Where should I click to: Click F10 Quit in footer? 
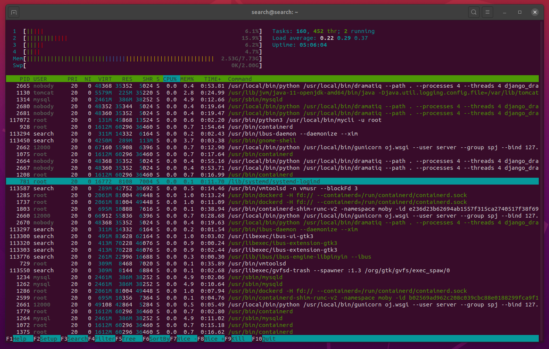[264, 339]
